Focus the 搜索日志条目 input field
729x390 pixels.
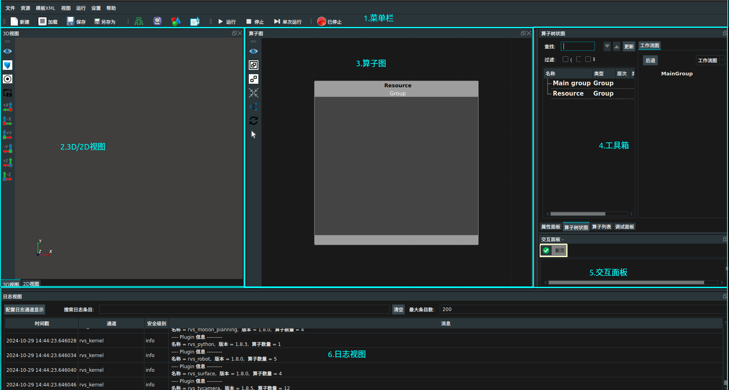(244, 309)
